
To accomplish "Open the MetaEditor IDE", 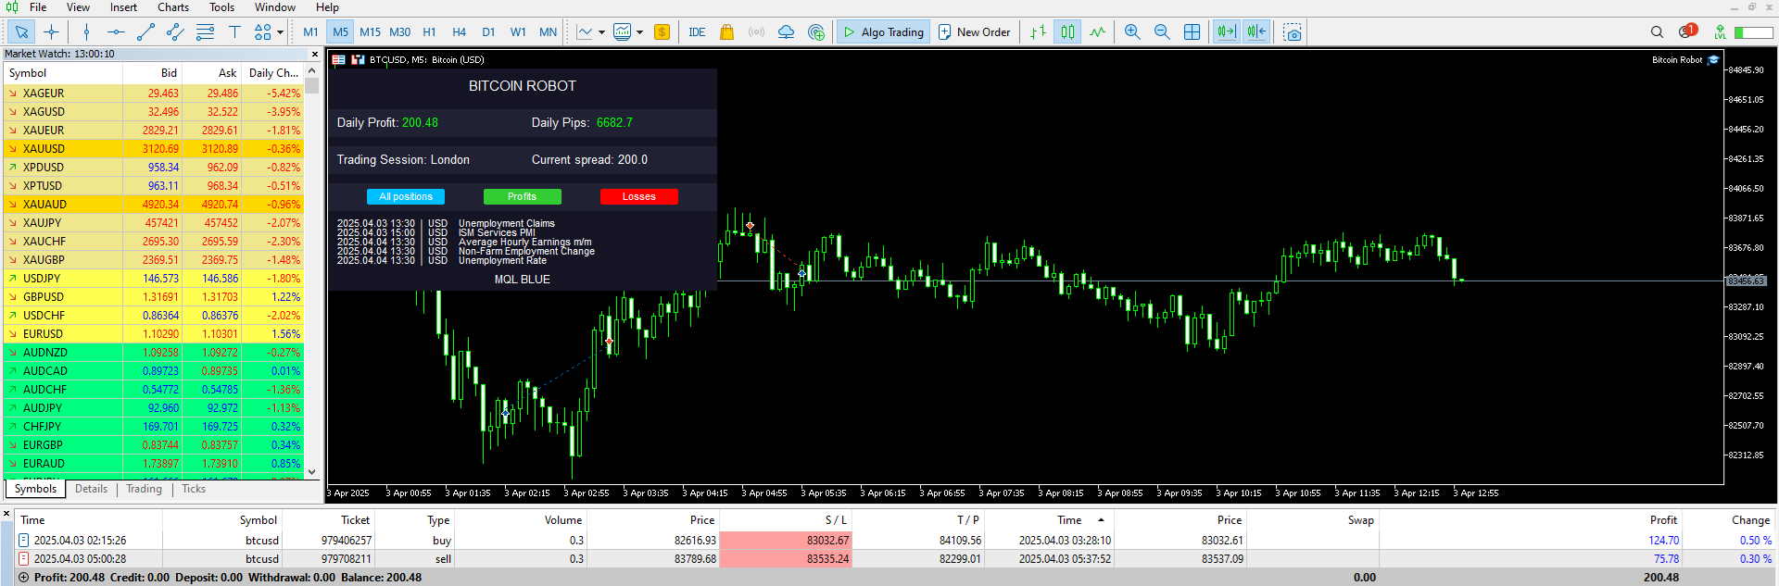I will point(697,32).
